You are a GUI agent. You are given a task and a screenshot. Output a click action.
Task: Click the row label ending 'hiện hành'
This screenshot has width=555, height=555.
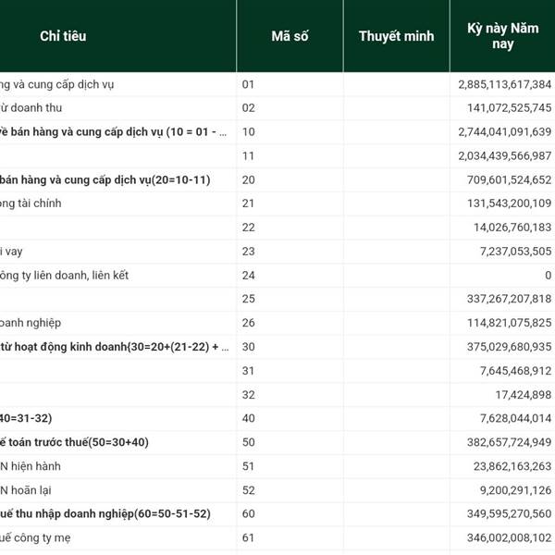pyautogui.click(x=31, y=466)
